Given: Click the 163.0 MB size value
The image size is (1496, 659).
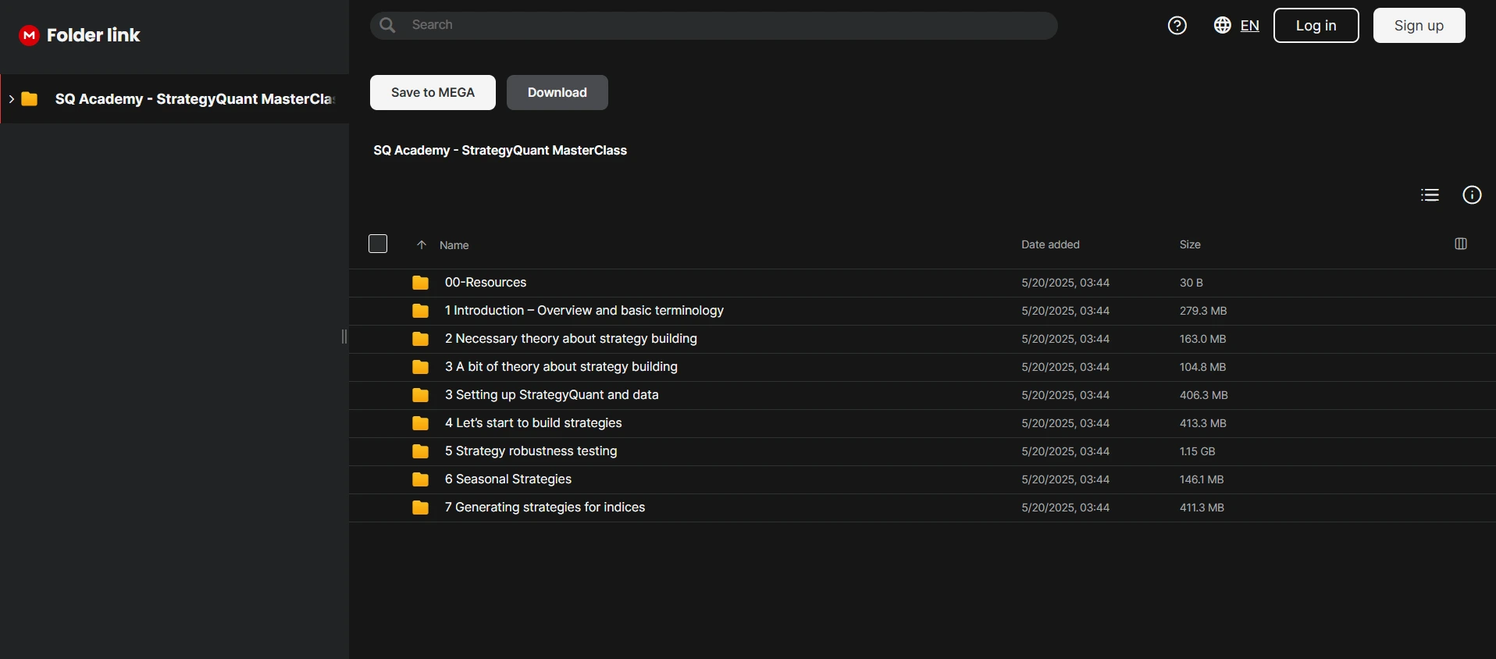Looking at the screenshot, I should [x=1202, y=339].
